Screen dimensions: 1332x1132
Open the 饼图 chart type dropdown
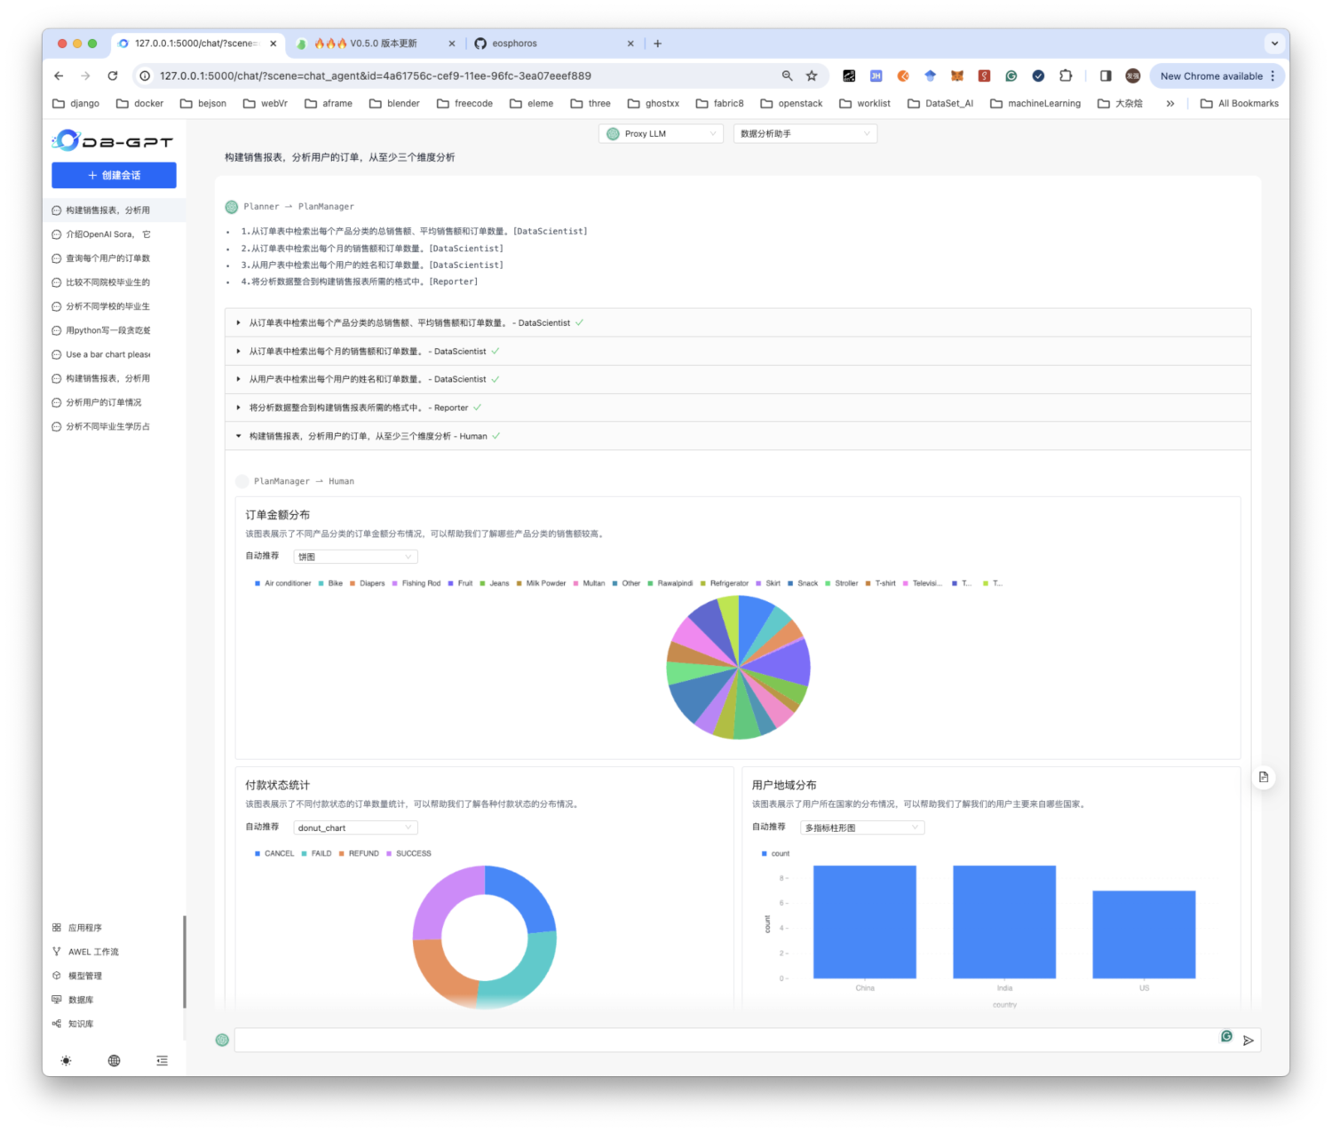(x=355, y=557)
